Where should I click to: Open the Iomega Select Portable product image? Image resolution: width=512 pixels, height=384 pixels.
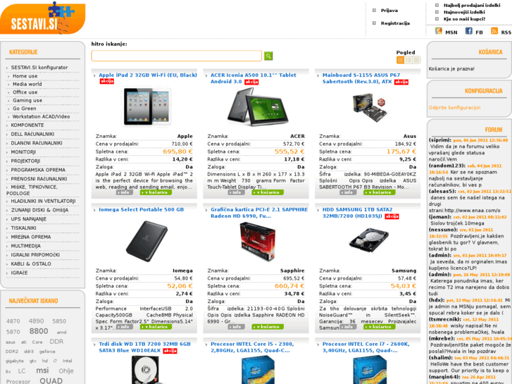click(x=146, y=241)
